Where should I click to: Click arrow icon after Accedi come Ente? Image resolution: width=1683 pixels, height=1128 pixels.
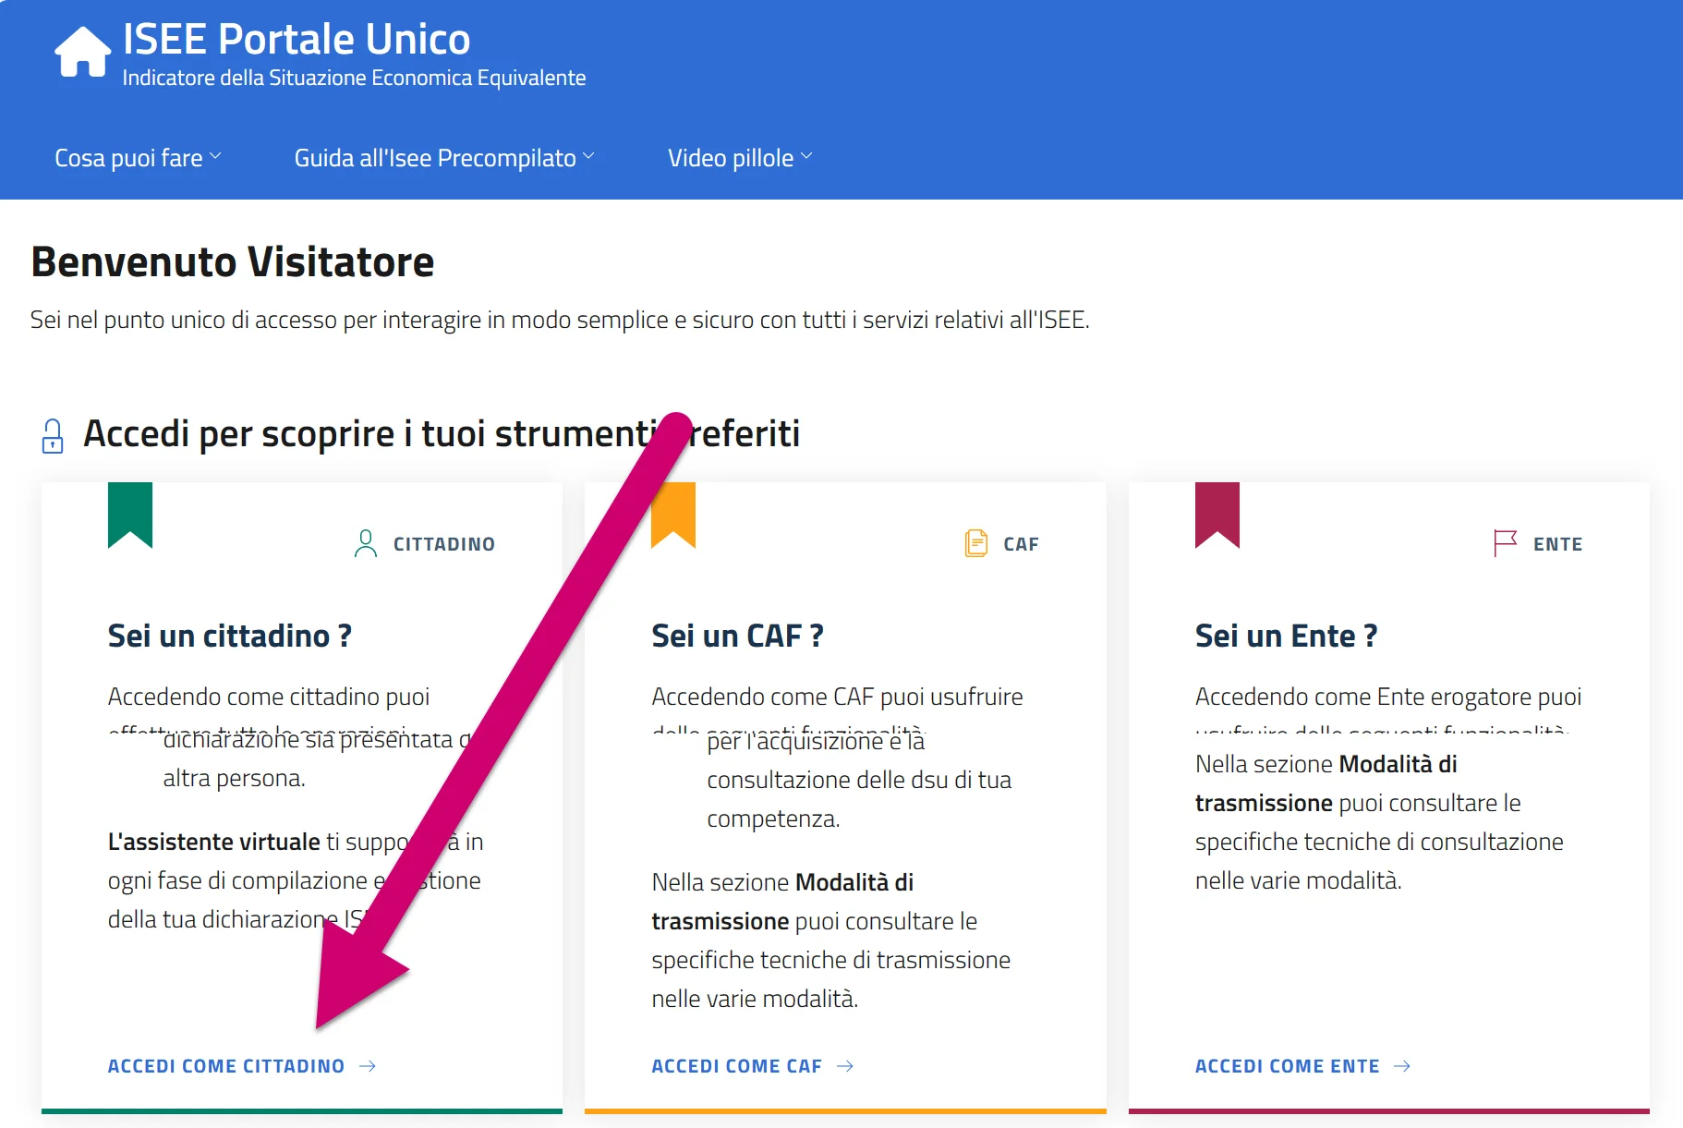[x=1402, y=1066]
